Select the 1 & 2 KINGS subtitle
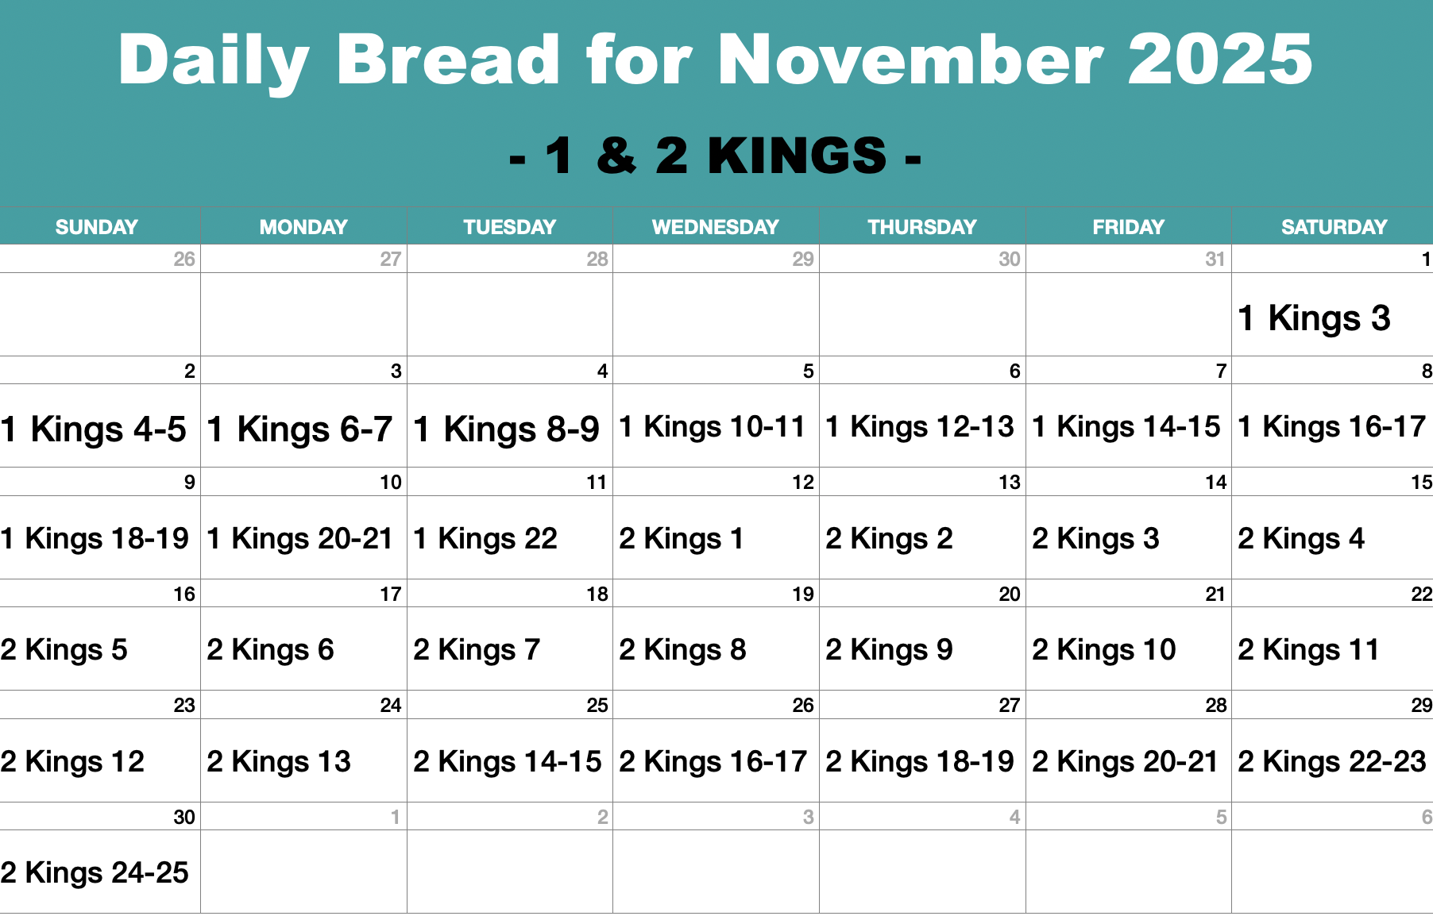The width and height of the screenshot is (1433, 916). tap(715, 155)
